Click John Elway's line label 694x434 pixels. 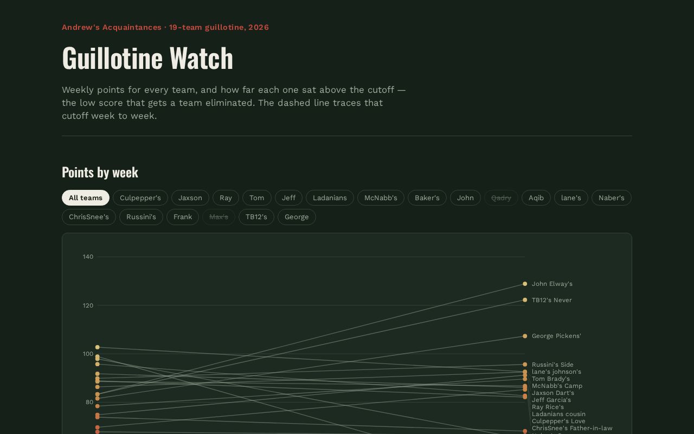coord(552,284)
